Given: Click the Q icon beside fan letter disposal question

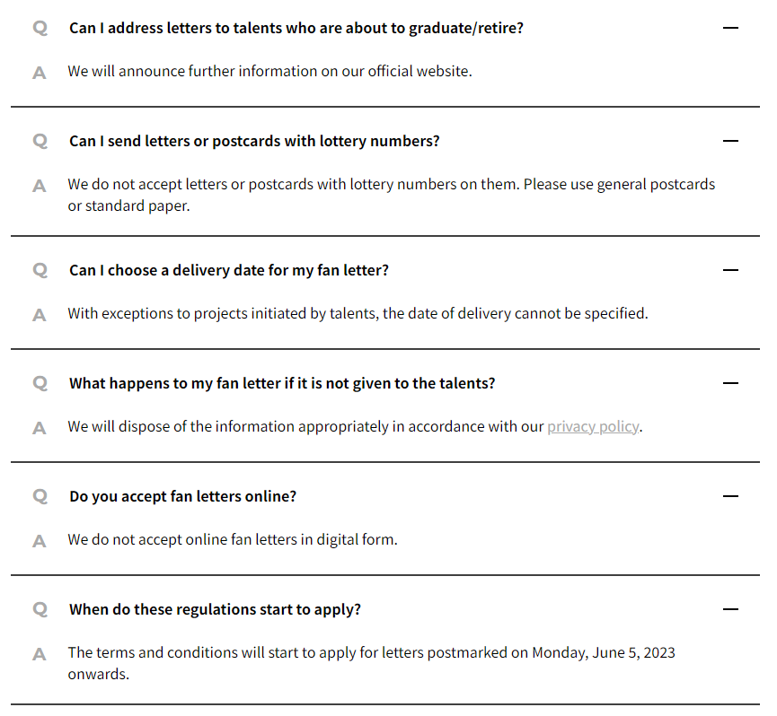Looking at the screenshot, I should tap(40, 383).
